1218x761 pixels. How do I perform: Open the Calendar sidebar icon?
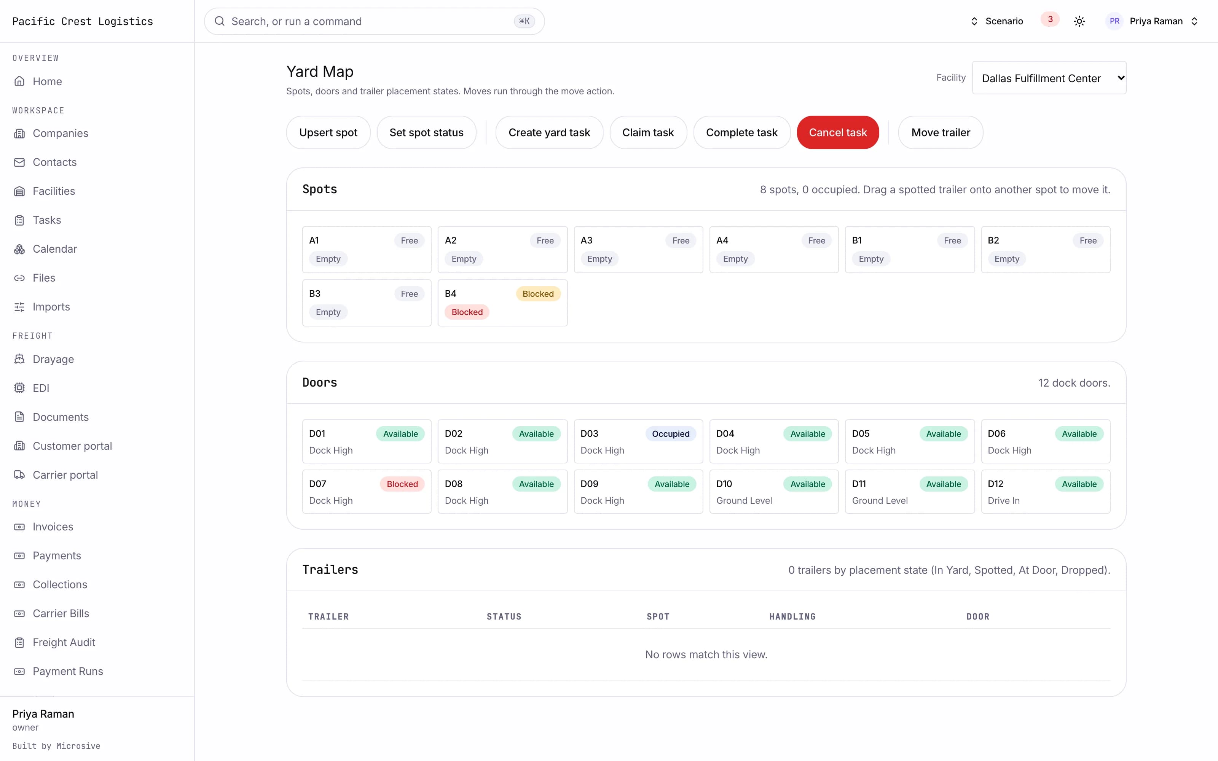click(19, 249)
